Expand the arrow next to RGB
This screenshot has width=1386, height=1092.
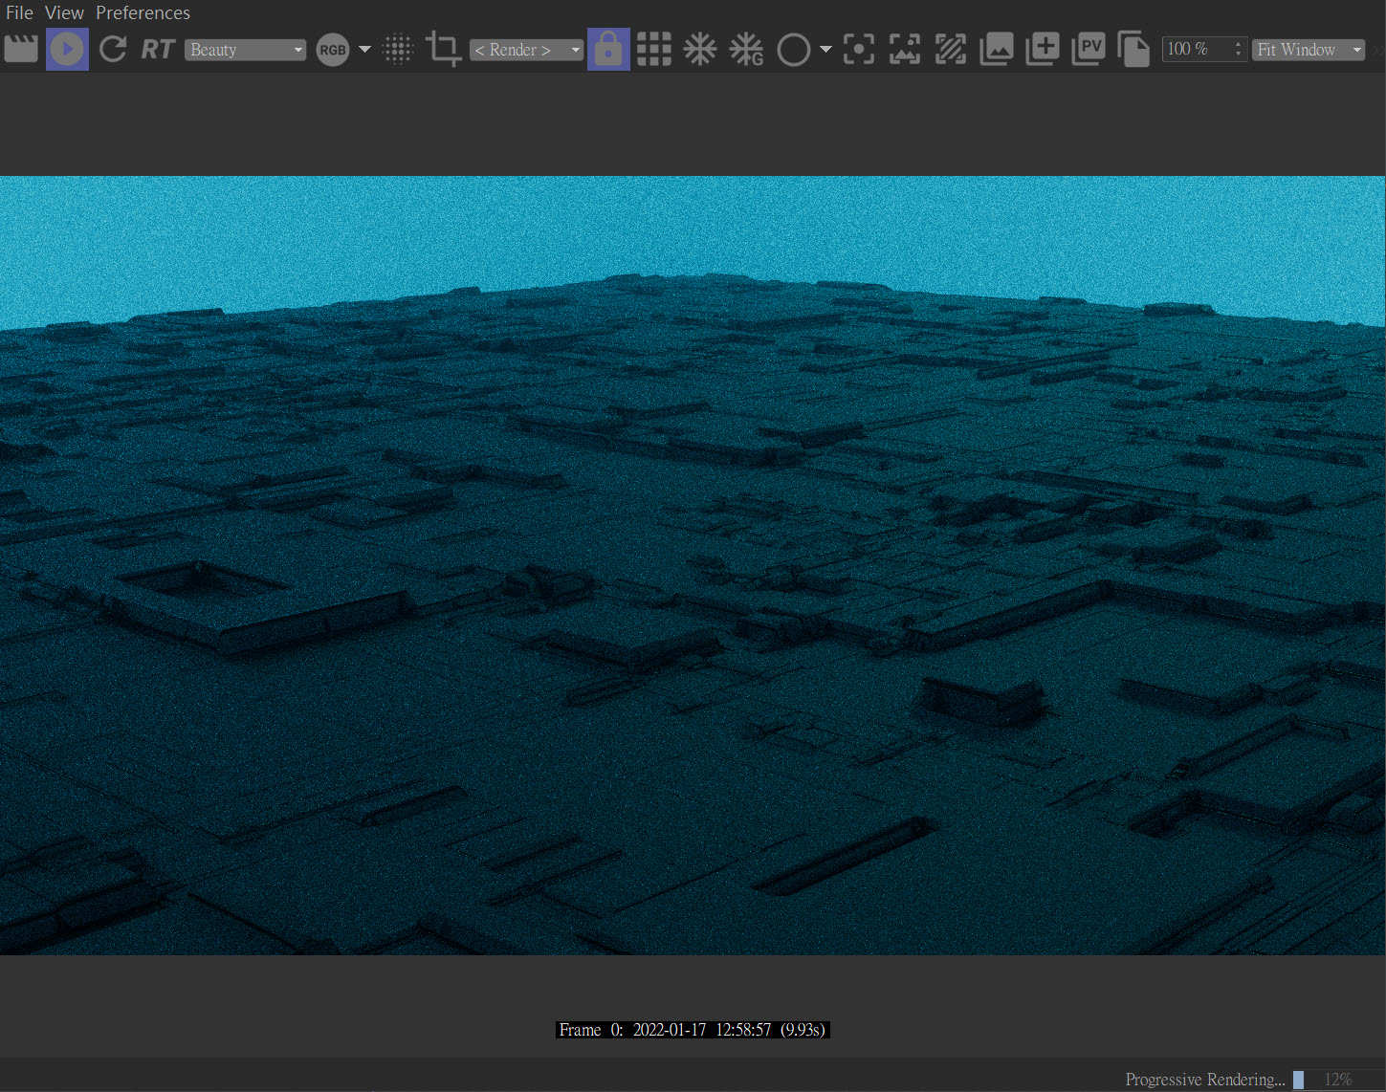pyautogui.click(x=364, y=50)
